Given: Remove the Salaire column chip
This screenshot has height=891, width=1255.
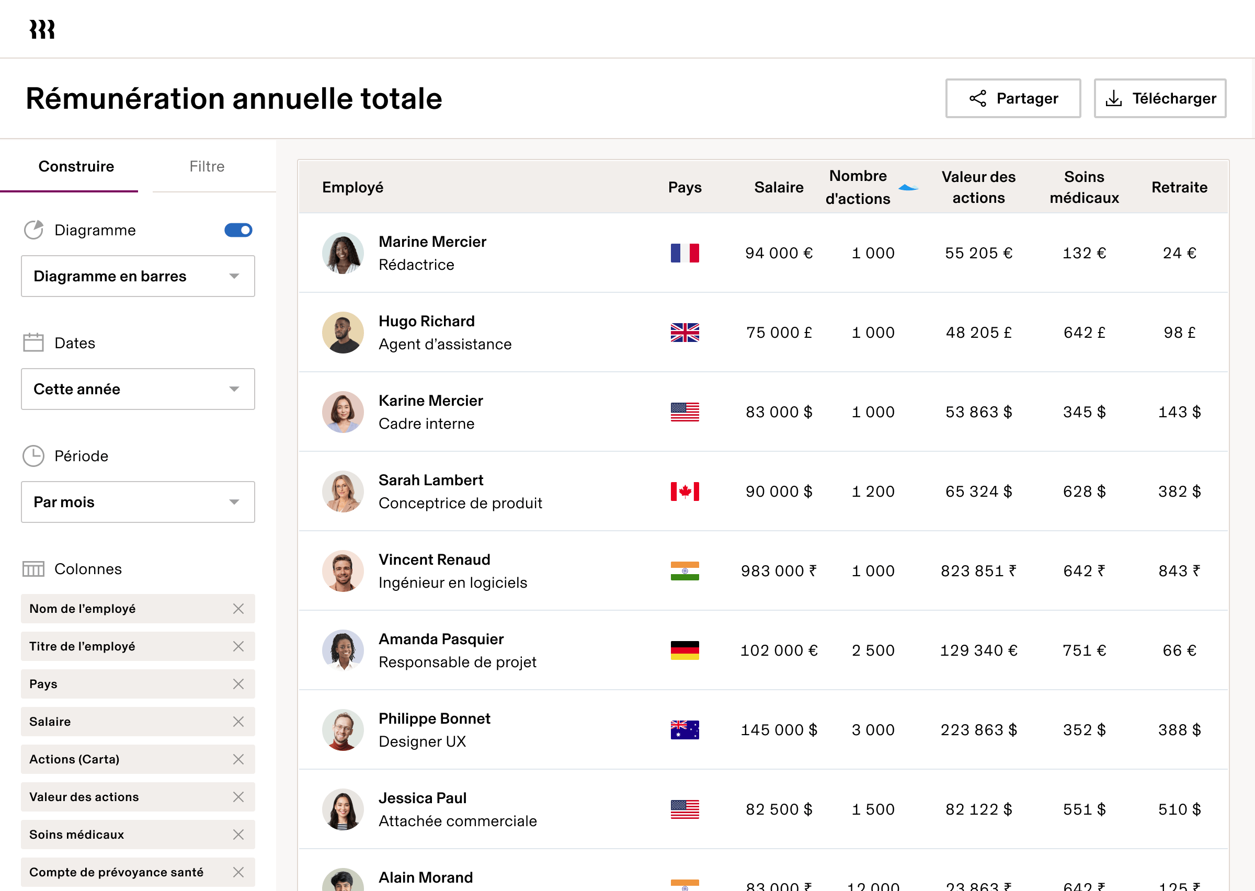Looking at the screenshot, I should (x=238, y=722).
